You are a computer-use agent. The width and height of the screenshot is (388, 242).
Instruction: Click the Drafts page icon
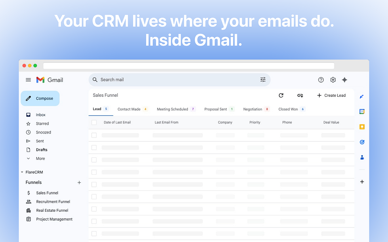click(x=28, y=150)
